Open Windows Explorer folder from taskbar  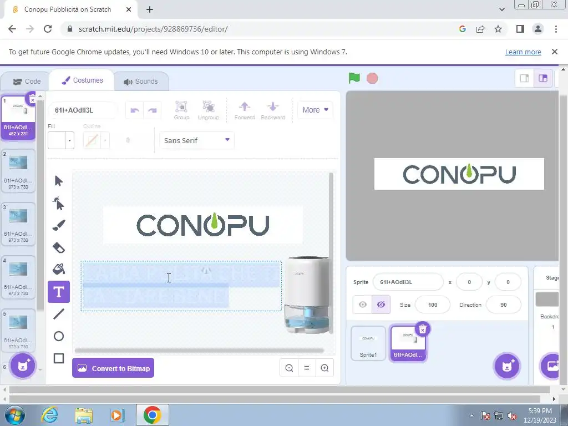(x=84, y=415)
